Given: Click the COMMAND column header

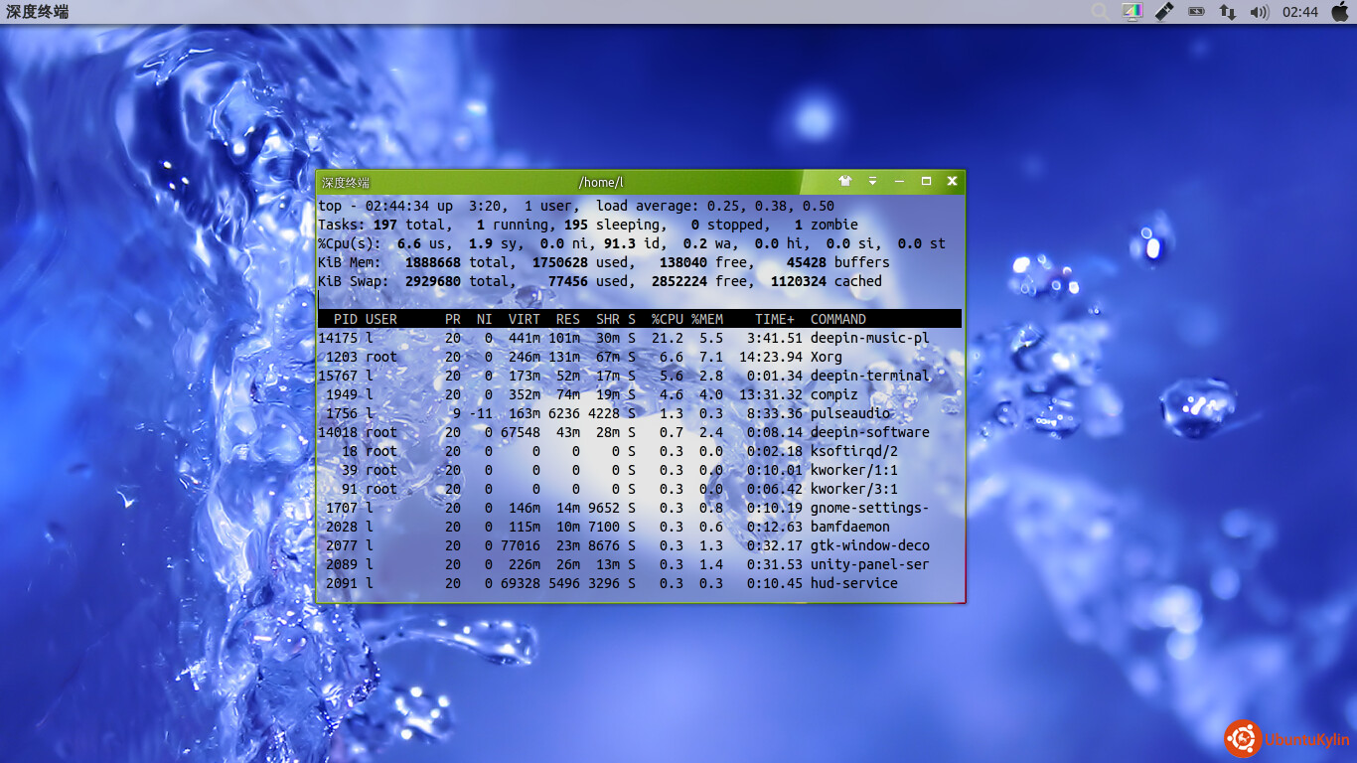Looking at the screenshot, I should click(837, 319).
